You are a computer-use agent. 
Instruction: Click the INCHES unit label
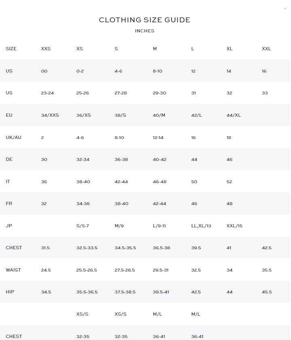pos(144,31)
